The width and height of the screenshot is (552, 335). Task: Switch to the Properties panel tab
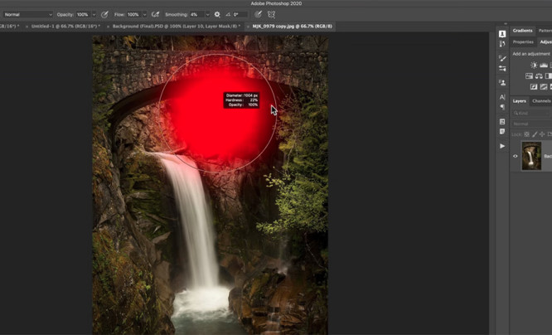pos(523,42)
